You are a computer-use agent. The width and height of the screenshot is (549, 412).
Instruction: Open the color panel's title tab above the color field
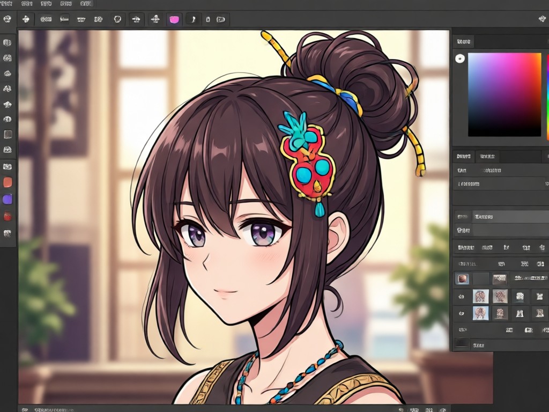point(464,42)
